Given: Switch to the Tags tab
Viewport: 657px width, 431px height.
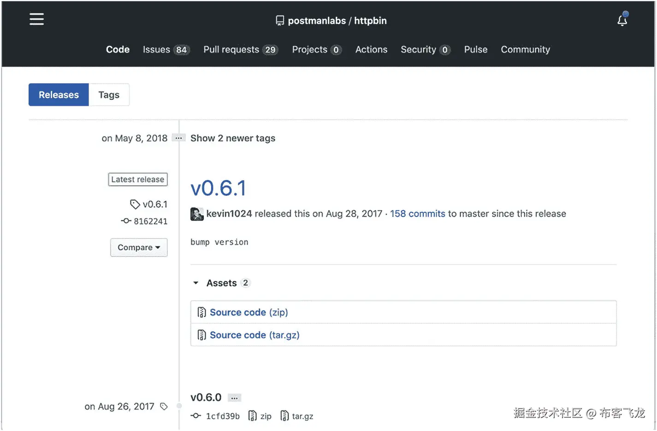Looking at the screenshot, I should (109, 95).
